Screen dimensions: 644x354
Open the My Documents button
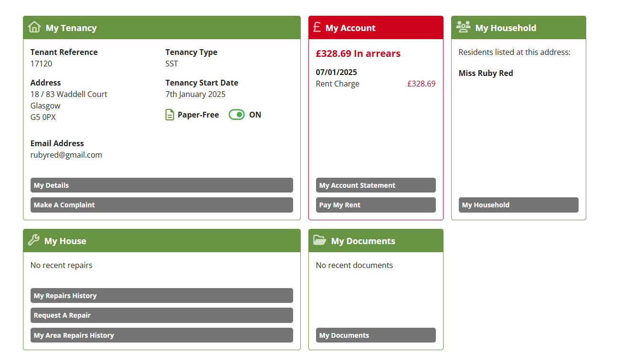[x=375, y=335]
